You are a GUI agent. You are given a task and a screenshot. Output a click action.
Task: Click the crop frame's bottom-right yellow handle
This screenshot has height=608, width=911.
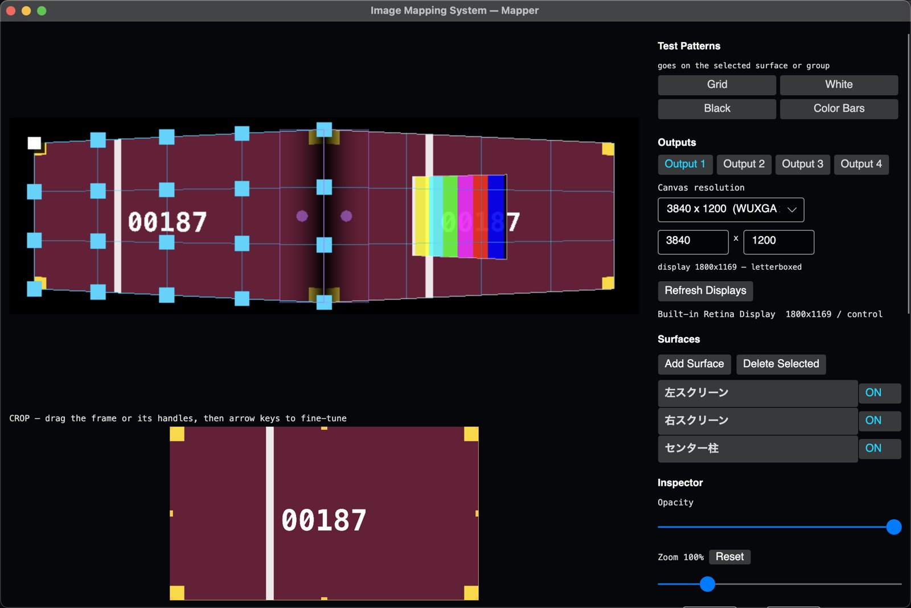[471, 593]
